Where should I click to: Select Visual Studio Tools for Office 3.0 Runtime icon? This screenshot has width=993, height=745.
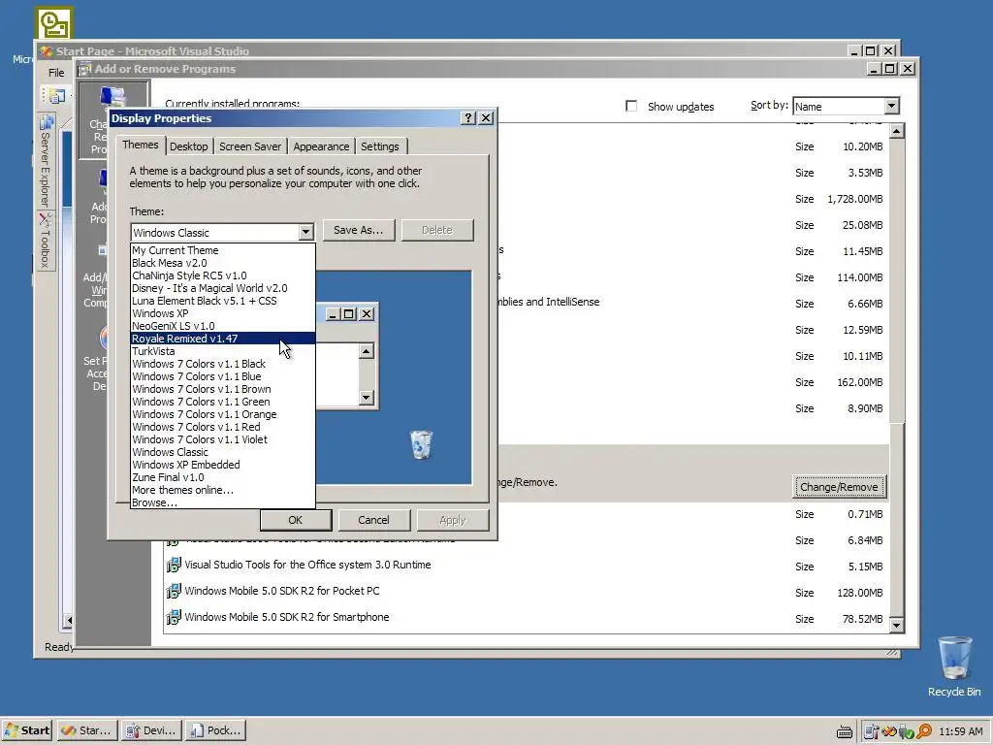tap(174, 565)
